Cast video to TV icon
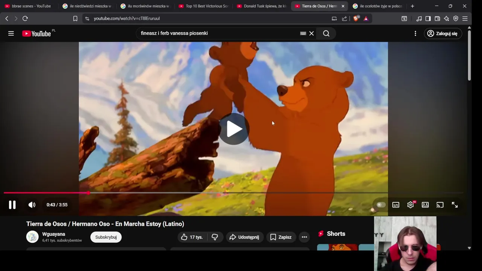The height and width of the screenshot is (271, 482). (440, 205)
